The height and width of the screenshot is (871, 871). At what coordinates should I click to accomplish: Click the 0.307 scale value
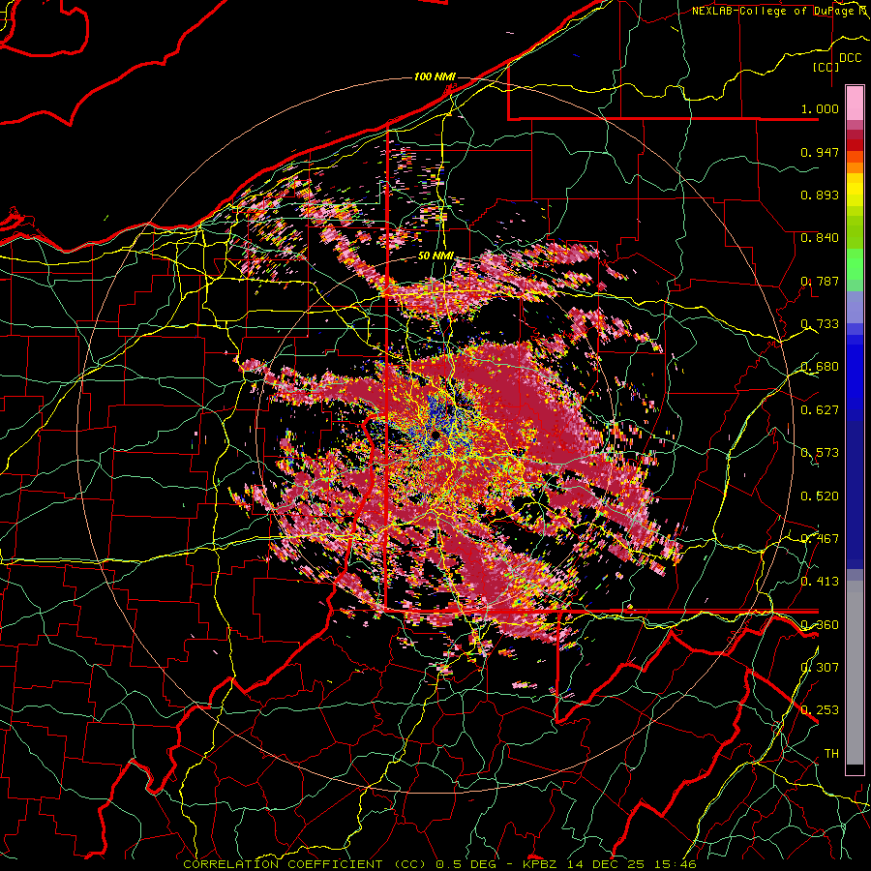(820, 667)
